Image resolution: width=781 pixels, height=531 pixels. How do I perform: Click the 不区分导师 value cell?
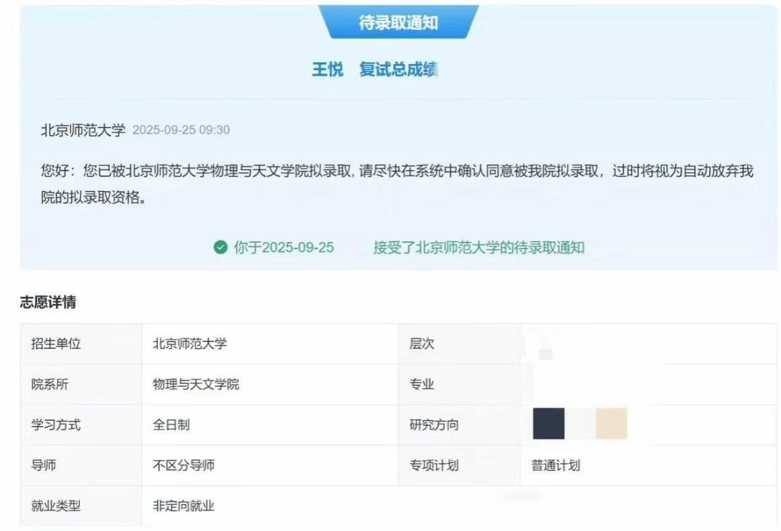(183, 466)
